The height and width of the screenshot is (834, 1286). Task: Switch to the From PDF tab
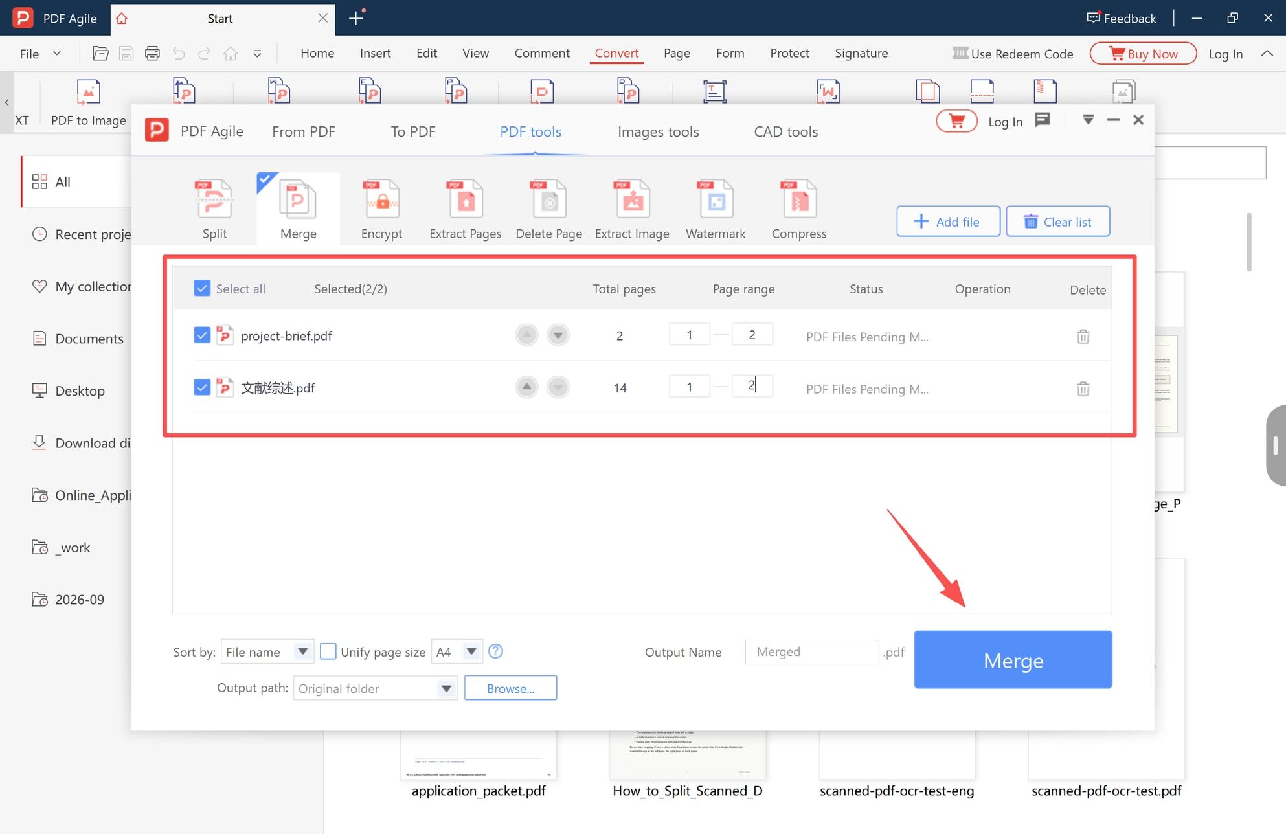304,131
